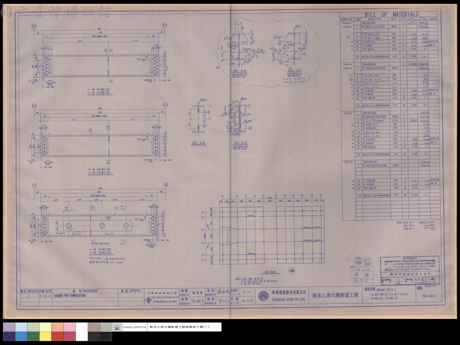Viewport: 460px width, 345px height.
Task: Click the N 14-B1-15 beam mark label
Action: pyautogui.click(x=101, y=173)
